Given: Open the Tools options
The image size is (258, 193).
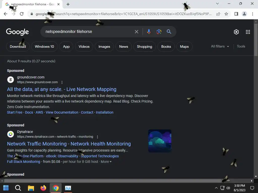Looking at the screenshot, I should [x=241, y=46].
